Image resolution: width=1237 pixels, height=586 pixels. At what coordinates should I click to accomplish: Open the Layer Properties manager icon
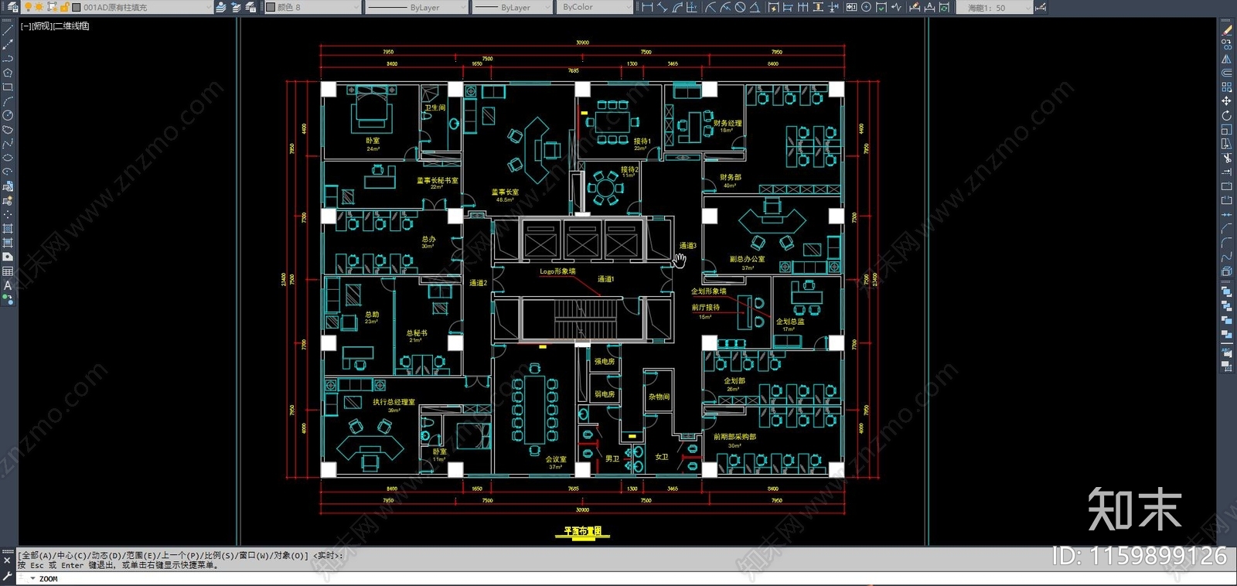12,7
